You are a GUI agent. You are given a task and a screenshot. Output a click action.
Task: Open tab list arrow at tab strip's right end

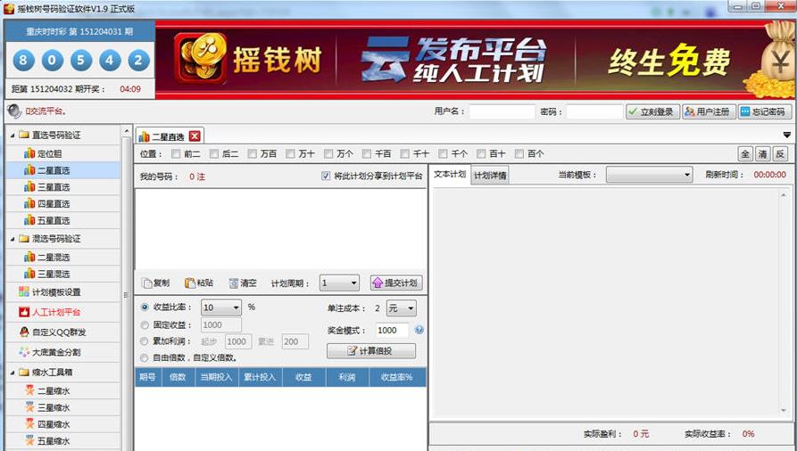pos(787,135)
